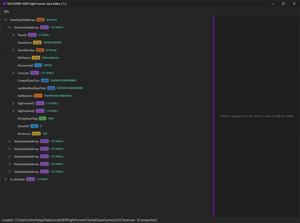Click the loaded file path in status bar
This screenshot has height=223, width=300.
click(75, 220)
